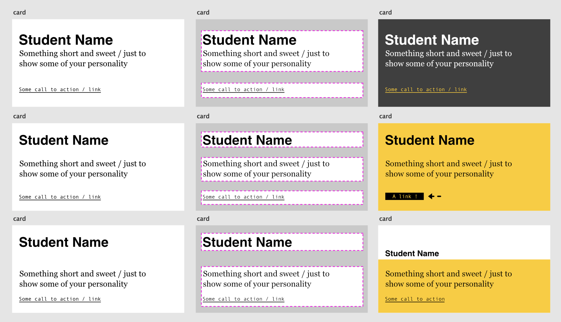The width and height of the screenshot is (561, 322).
Task: Select 'Student Name' heading in middle-row gray card
Action: click(247, 140)
